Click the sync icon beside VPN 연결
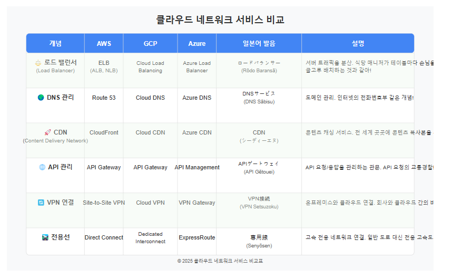Viewport: 452px width, 278px height. click(41, 203)
